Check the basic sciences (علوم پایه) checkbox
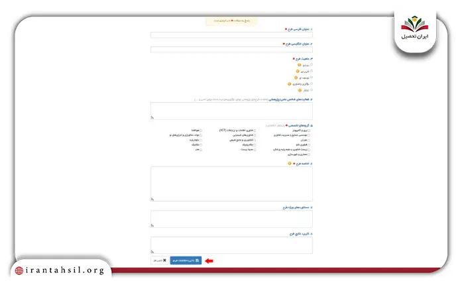The image size is (464, 285). (201, 141)
